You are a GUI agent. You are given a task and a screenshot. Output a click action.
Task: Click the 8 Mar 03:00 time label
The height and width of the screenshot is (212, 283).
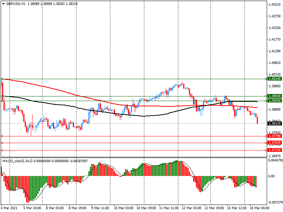(55, 208)
